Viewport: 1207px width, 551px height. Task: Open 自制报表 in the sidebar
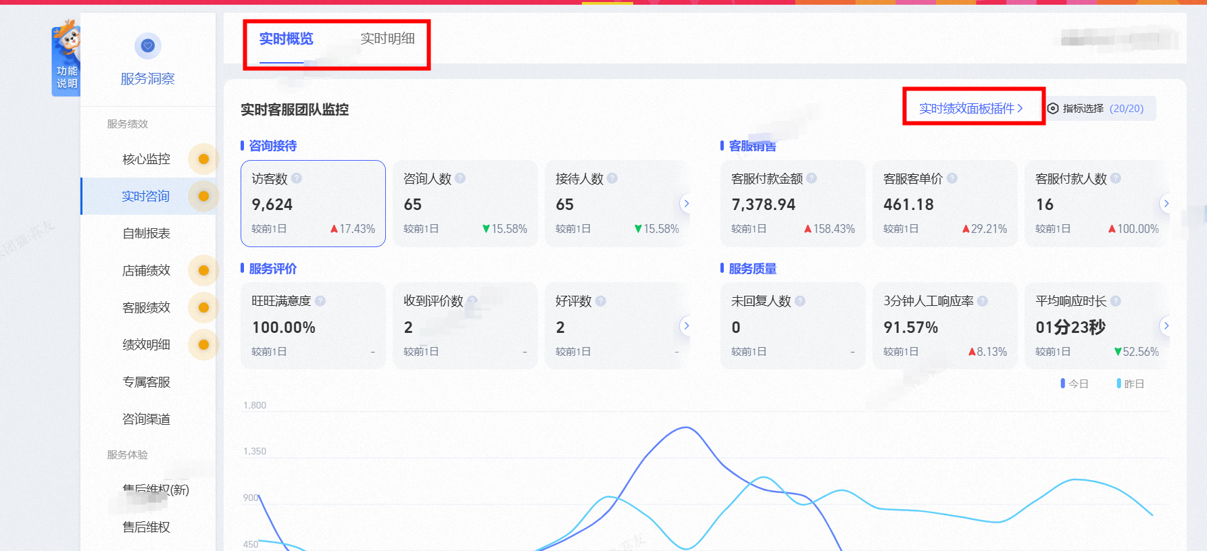point(147,234)
